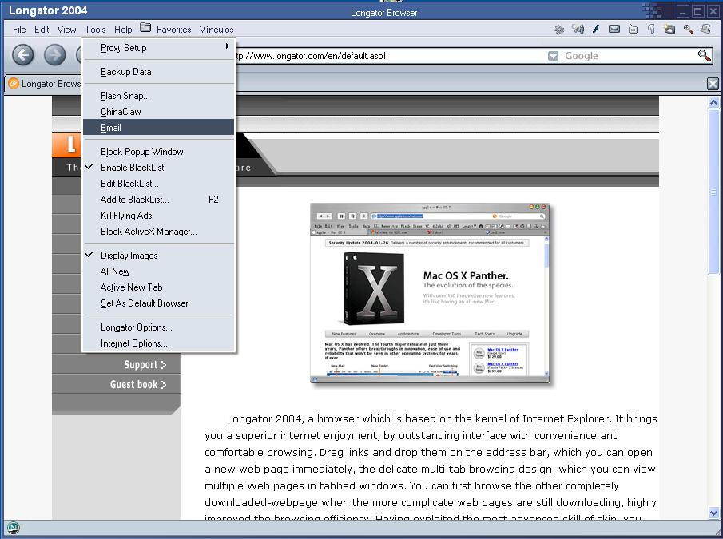Click the Flash 'f' toolbar icon
This screenshot has width=723, height=539.
[596, 29]
